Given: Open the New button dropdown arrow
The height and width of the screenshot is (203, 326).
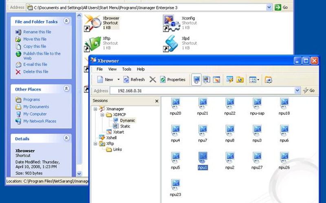Looking at the screenshot, I should click(x=119, y=80).
